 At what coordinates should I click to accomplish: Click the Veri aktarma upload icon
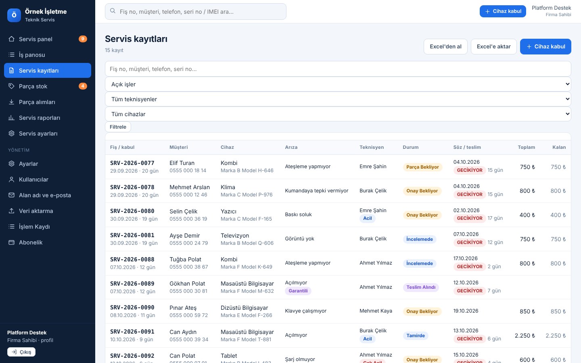click(11, 211)
